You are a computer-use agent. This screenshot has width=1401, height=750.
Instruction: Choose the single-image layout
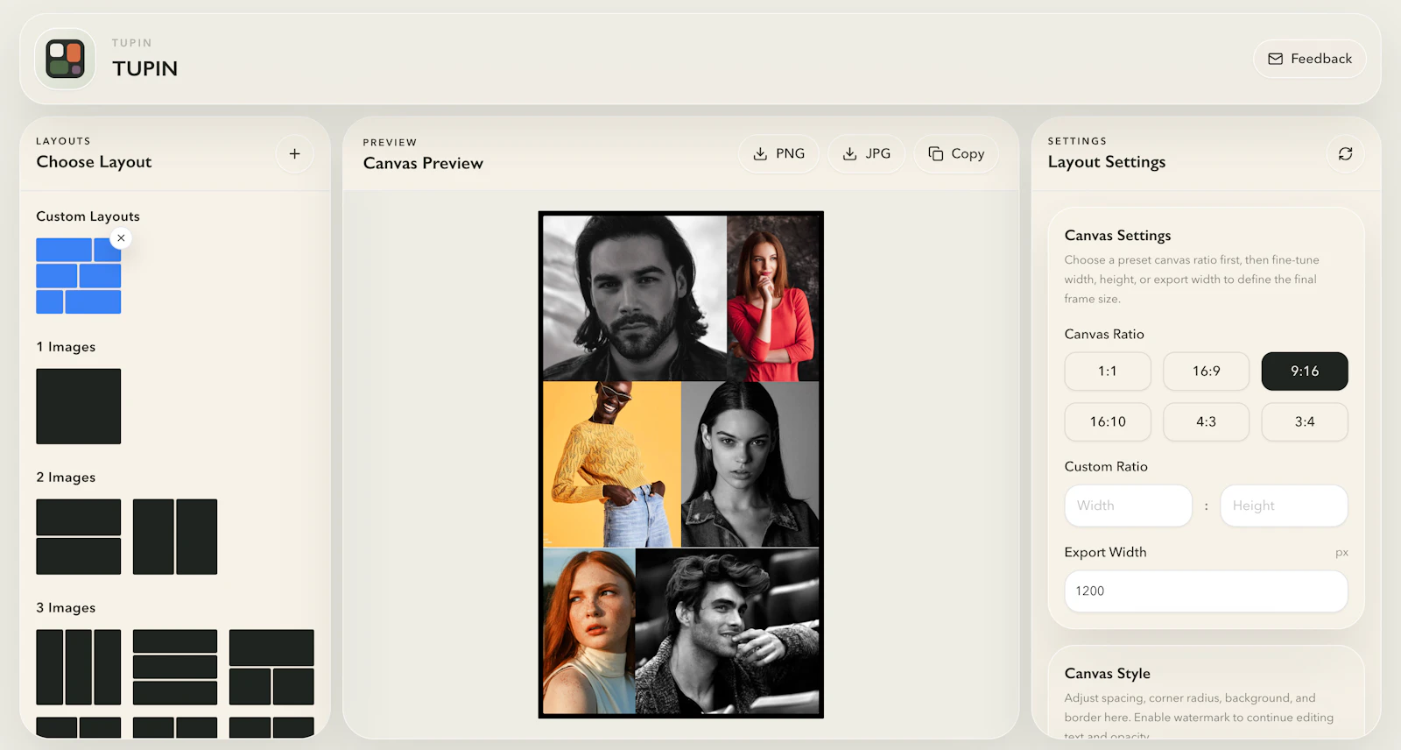pos(79,407)
